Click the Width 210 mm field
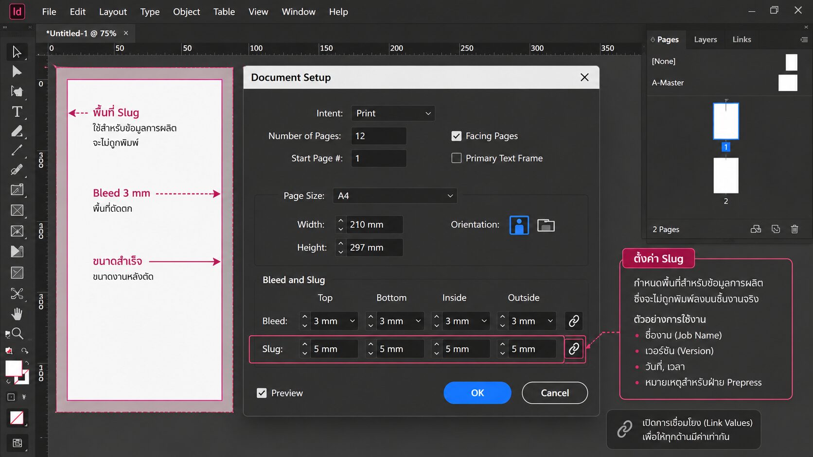 (x=374, y=224)
